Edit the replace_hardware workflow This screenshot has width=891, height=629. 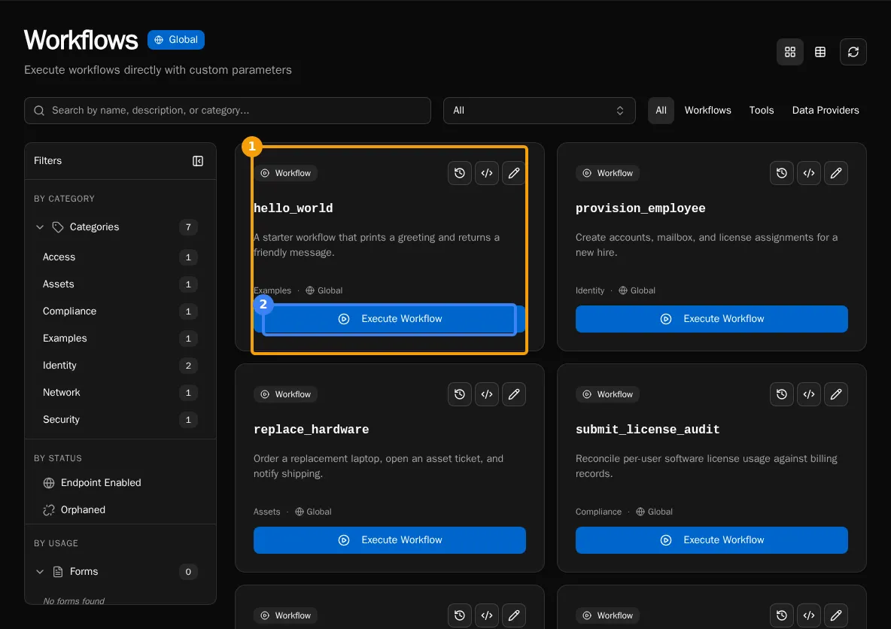514,394
